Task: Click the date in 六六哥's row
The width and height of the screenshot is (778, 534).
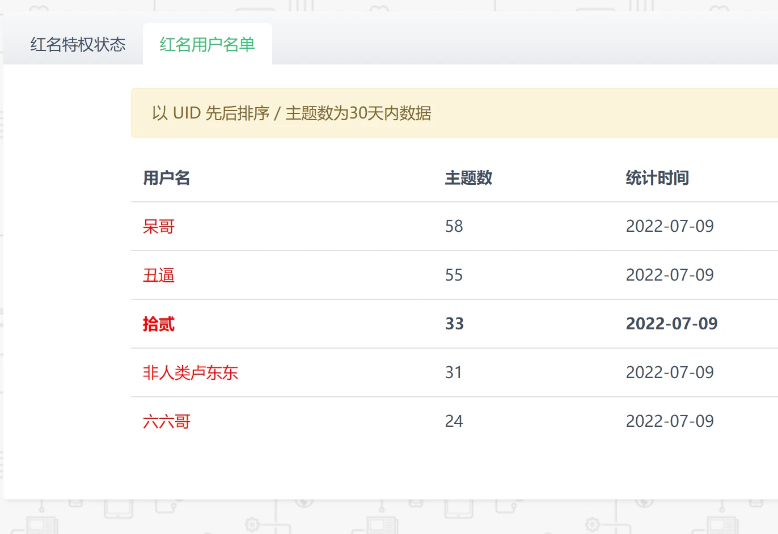Action: [669, 422]
